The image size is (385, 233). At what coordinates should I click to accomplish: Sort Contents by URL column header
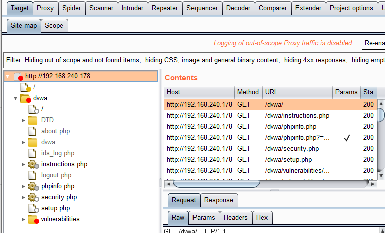click(298, 92)
